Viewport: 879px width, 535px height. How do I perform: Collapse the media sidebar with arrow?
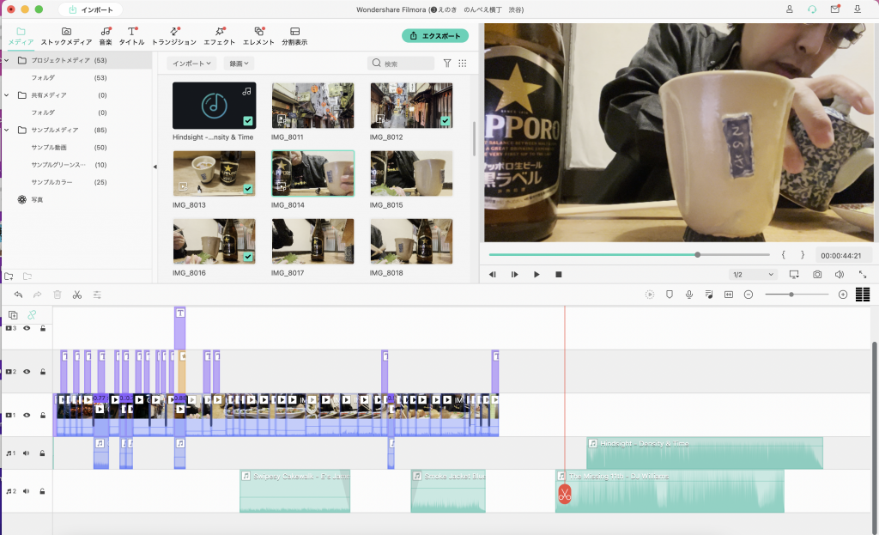tap(155, 167)
